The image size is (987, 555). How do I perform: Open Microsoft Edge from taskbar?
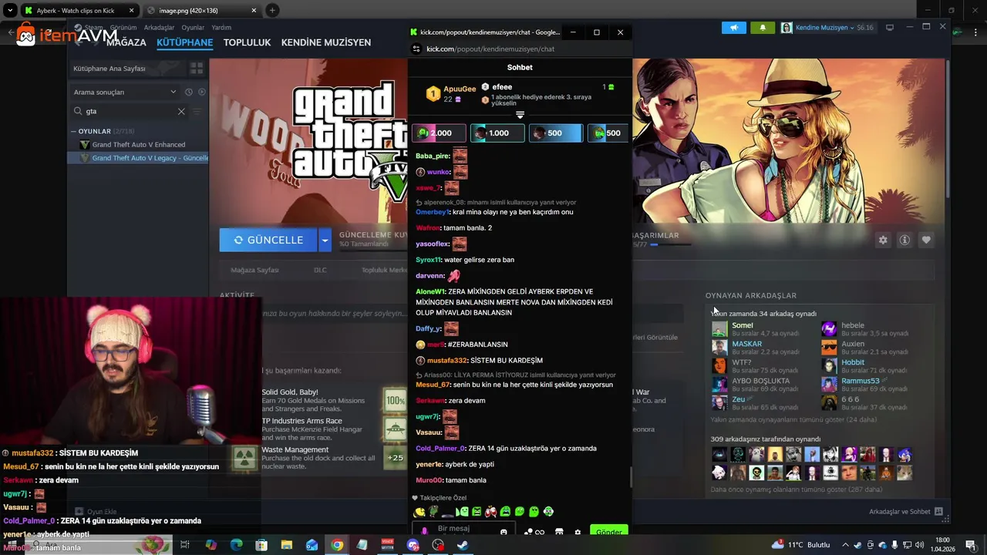point(237,545)
